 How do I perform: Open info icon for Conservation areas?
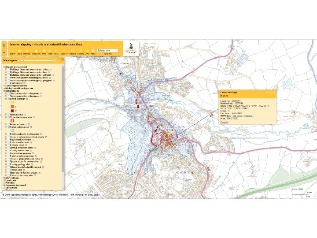(x=31, y=127)
